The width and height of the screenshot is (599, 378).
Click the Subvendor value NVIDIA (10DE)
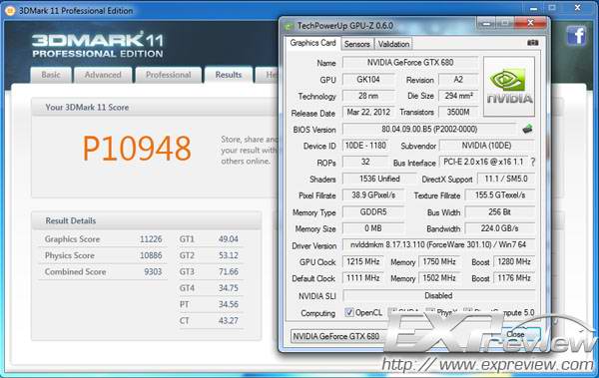(486, 146)
